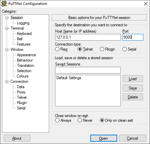
Task: Collapse the Terminal tree node
Action: click(7, 28)
